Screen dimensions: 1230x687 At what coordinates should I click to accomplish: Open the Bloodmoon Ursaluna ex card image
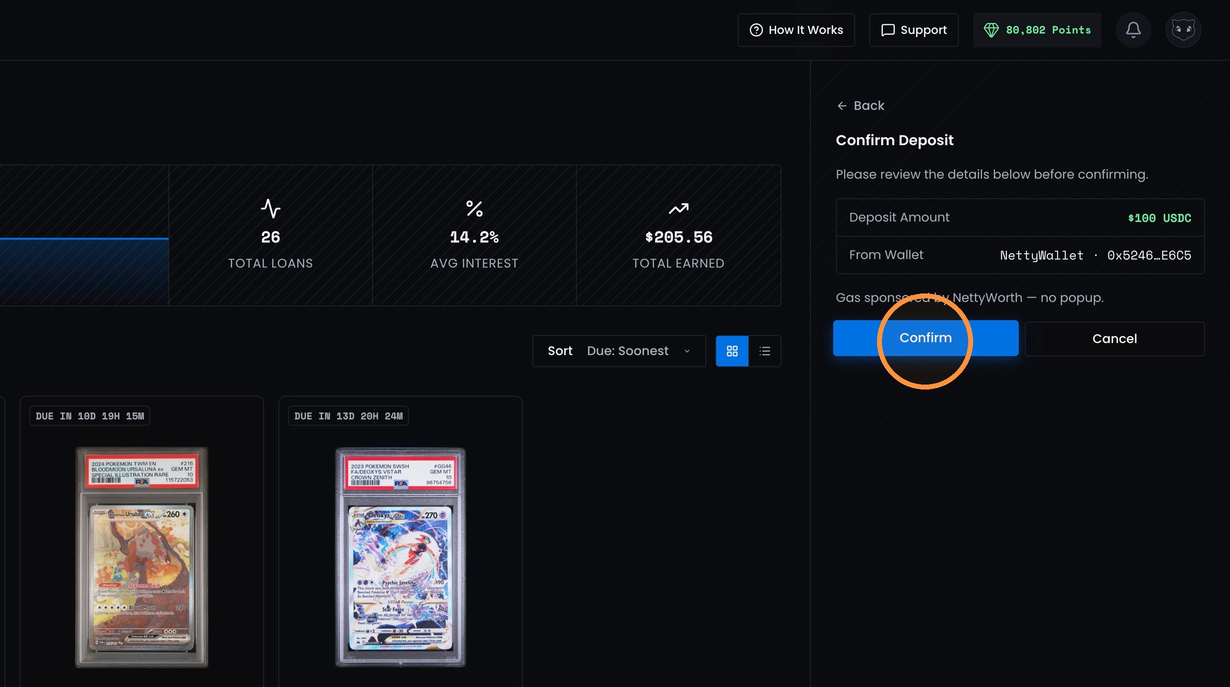click(142, 557)
